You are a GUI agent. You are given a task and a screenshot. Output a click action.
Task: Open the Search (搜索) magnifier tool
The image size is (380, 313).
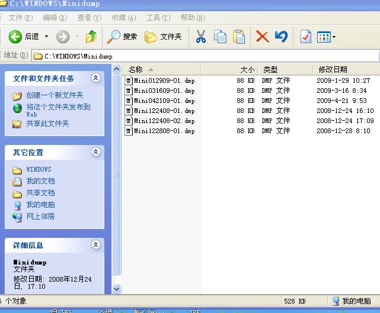point(122,37)
